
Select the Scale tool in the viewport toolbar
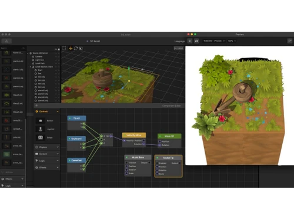click(x=81, y=48)
